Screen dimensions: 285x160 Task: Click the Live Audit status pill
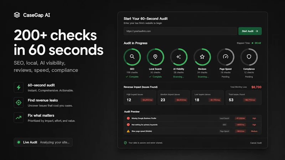tap(43, 142)
